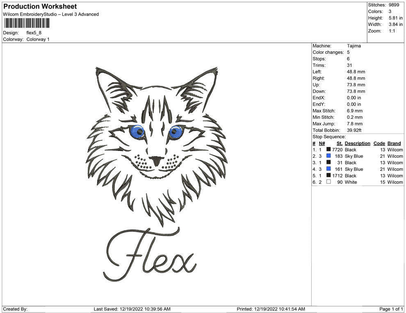Click the cat head embroidery design preview
Viewport: 406px width, 313px height.
(x=157, y=147)
